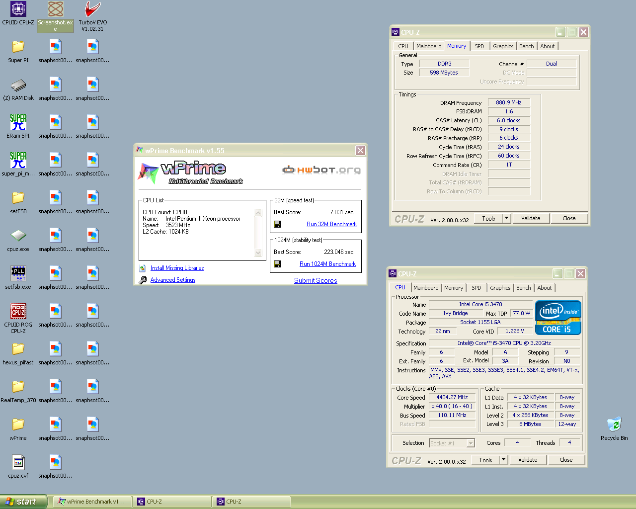Click Tools button in Memory CPU-Z window

pos(488,218)
